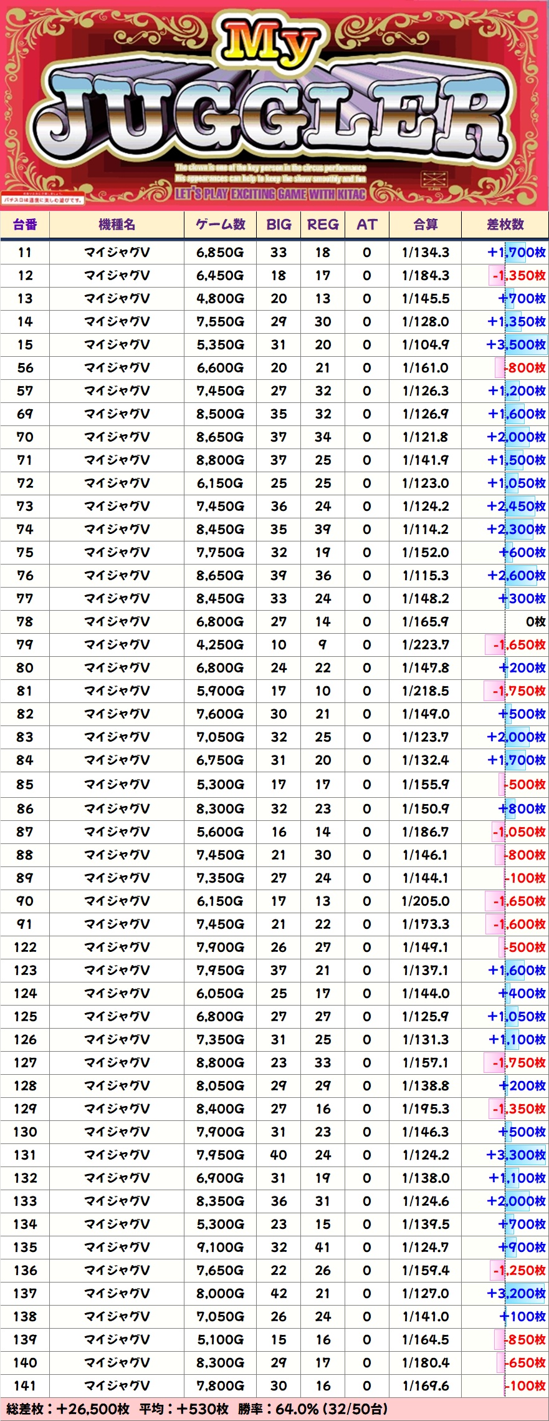Click the +3,200枚 value for machine 137
This screenshot has height=1421, width=549.
[516, 1294]
